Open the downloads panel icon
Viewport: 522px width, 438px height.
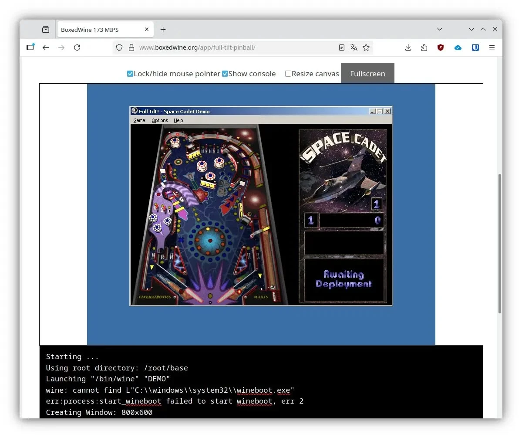click(408, 48)
